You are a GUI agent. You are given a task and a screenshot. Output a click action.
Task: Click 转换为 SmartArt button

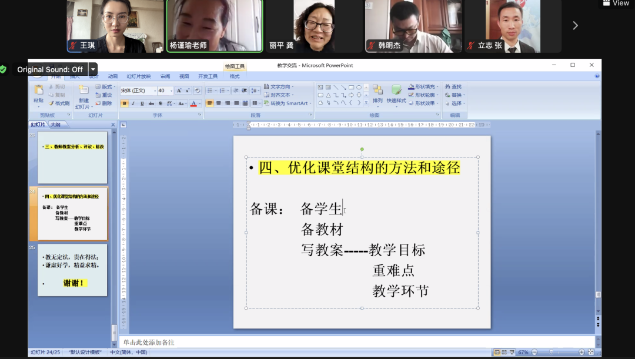point(288,103)
